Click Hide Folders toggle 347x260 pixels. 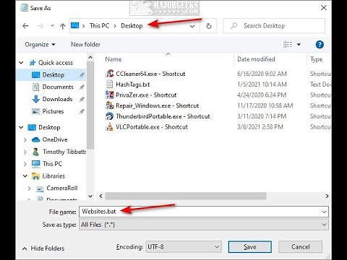pyautogui.click(x=43, y=248)
